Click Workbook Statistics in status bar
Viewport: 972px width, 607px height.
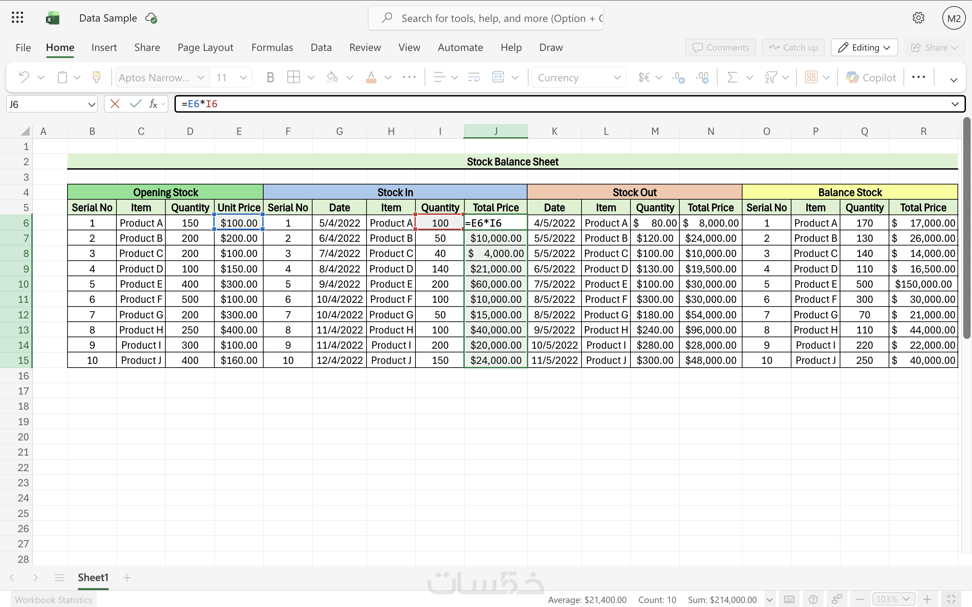pyautogui.click(x=53, y=599)
